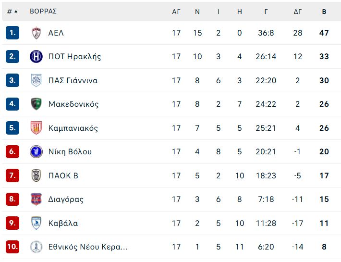The image size is (341, 262).
Task: Open the ΠΑΣ Γιάννινα team crest
Action: point(36,80)
